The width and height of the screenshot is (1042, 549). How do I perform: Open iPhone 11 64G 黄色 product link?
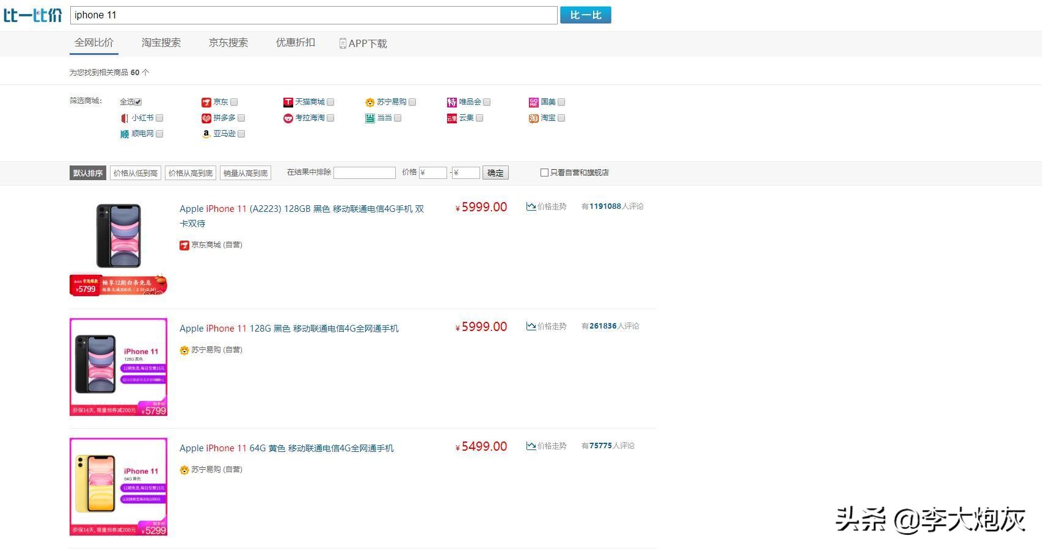click(x=286, y=448)
